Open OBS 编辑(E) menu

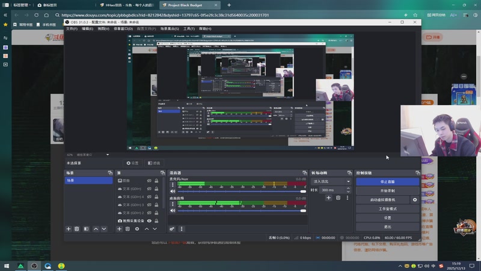[87, 28]
